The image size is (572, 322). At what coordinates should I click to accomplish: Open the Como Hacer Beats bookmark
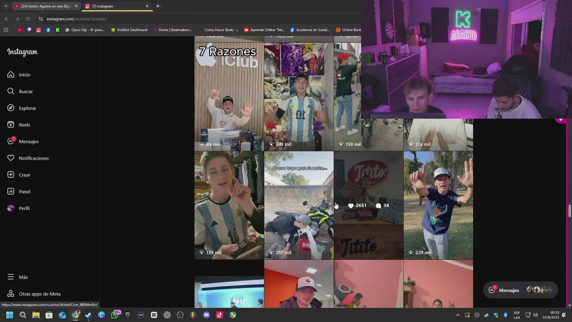click(x=219, y=30)
